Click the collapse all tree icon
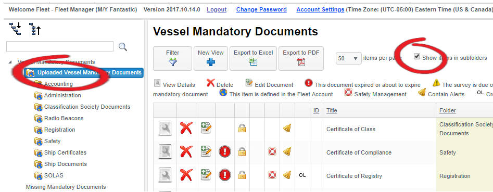This screenshot has height=192, width=493. click(x=35, y=29)
